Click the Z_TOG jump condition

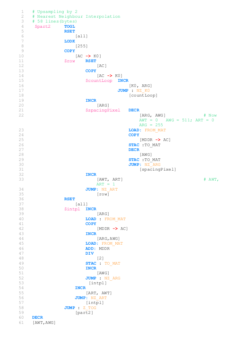[x=89, y=308]
